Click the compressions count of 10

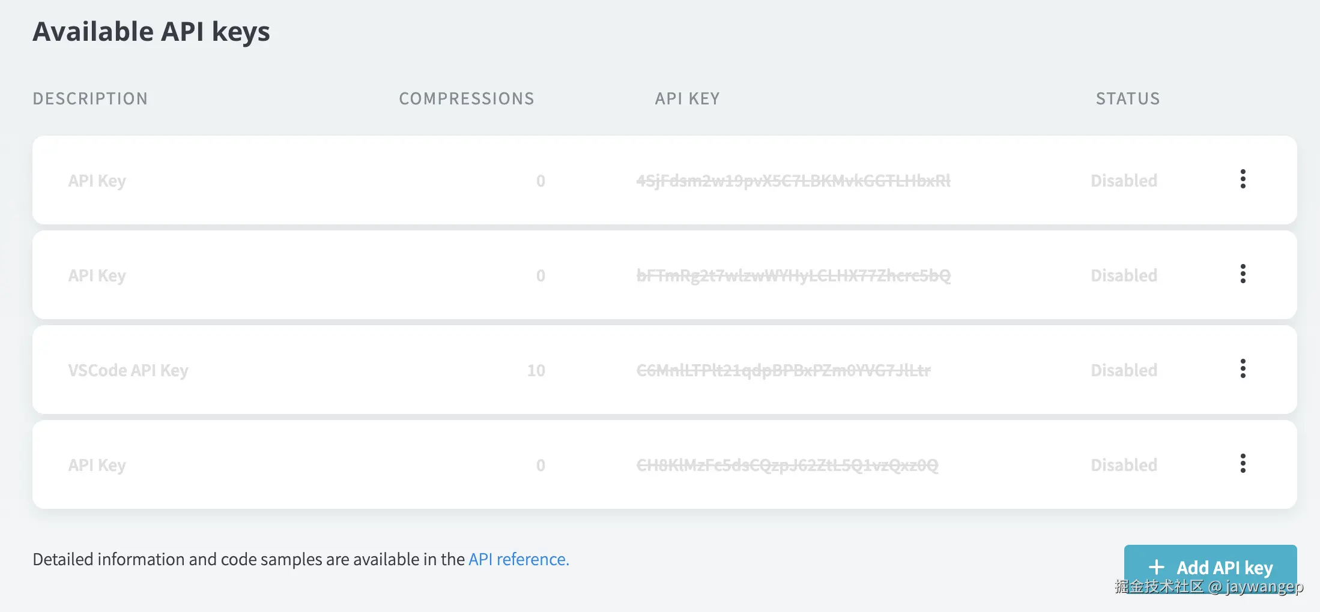click(x=536, y=370)
